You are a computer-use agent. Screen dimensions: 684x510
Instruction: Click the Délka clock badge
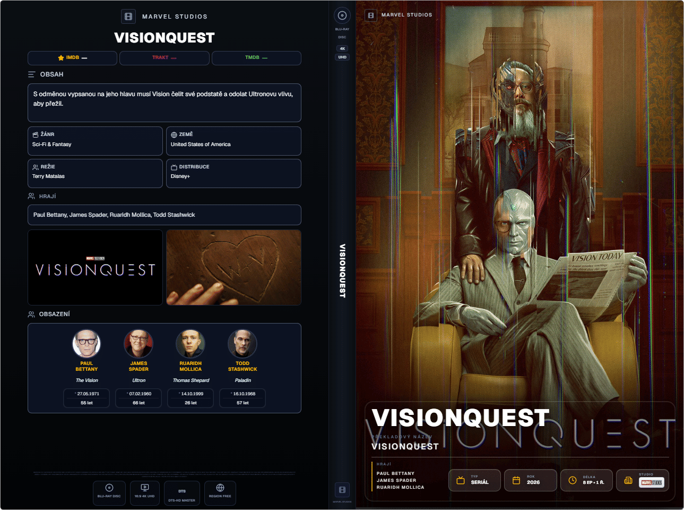click(586, 480)
